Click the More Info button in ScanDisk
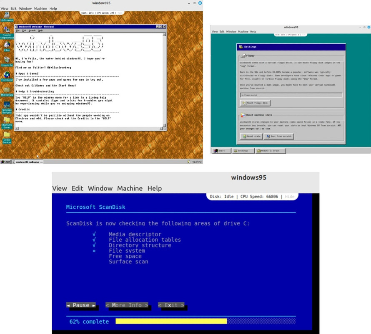 [x=127, y=305]
